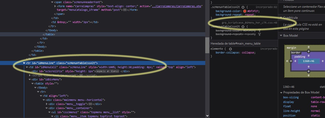Click the #bf3f27 background-color swatch
The height and width of the screenshot is (118, 325).
pyautogui.click(x=245, y=11)
